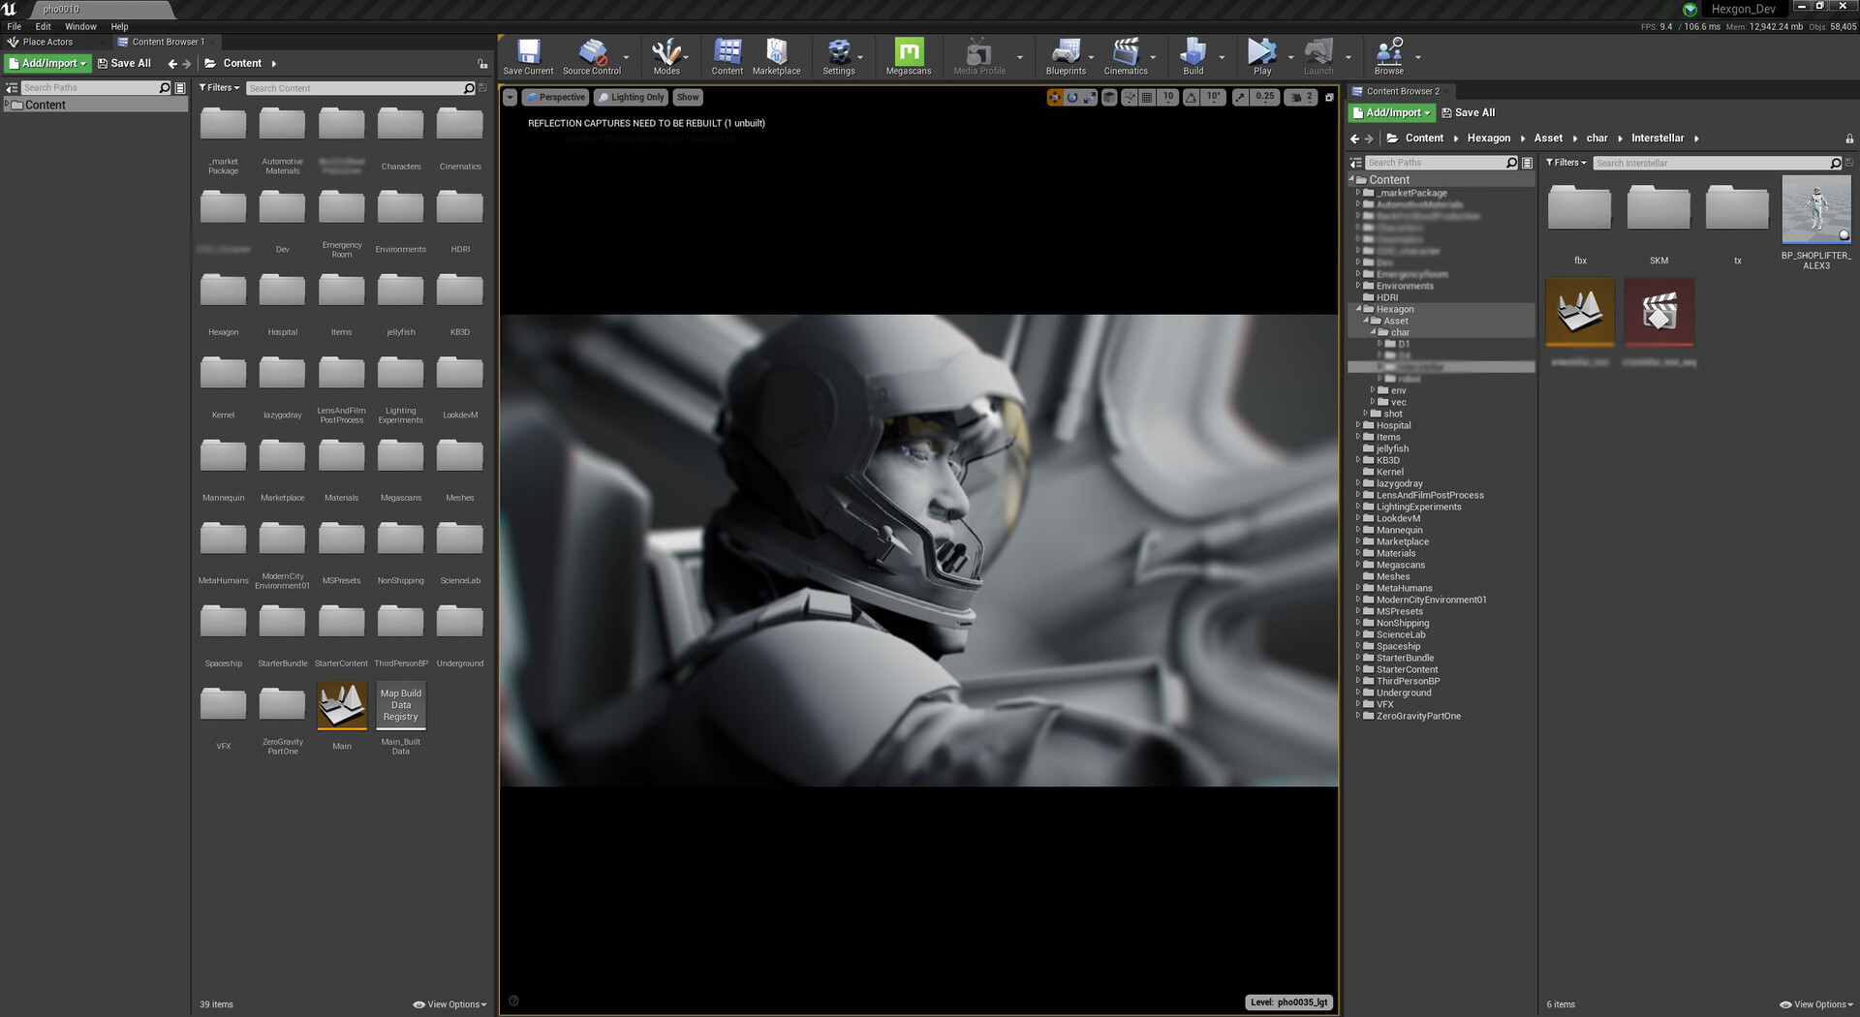Collapse the Hexagon folder in the tree

click(1358, 309)
